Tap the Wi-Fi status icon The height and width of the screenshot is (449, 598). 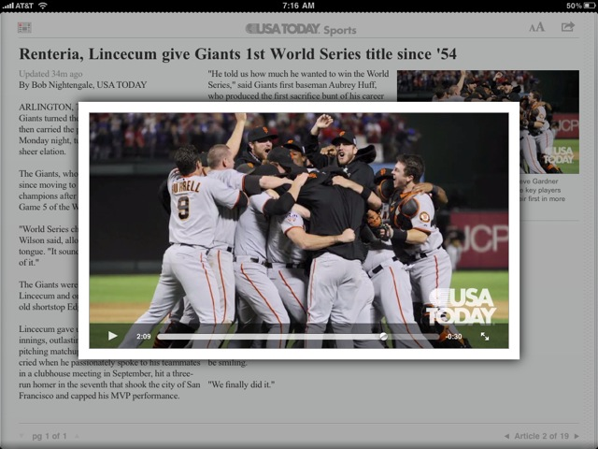(x=43, y=6)
